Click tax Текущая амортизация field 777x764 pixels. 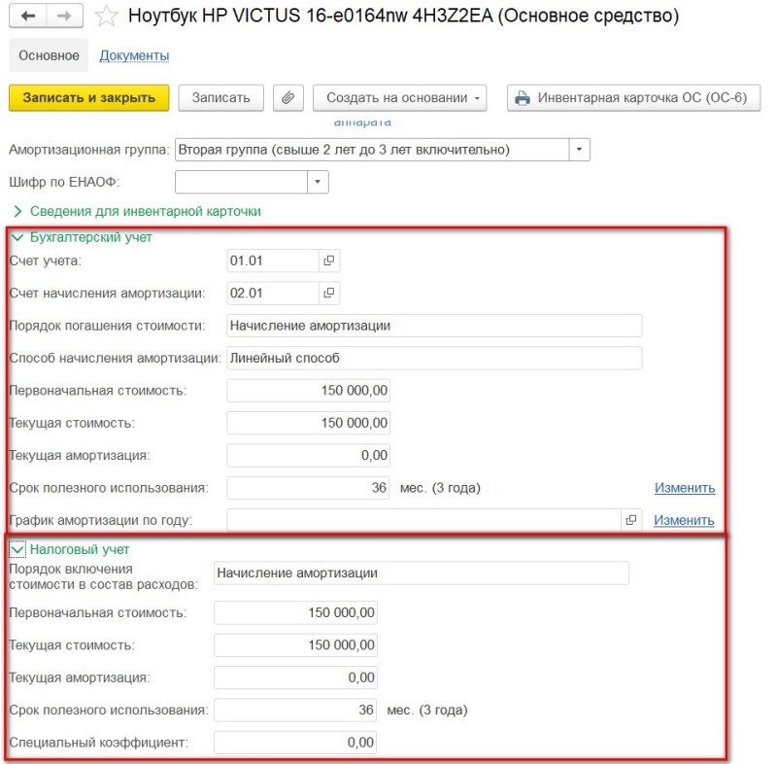tap(295, 677)
